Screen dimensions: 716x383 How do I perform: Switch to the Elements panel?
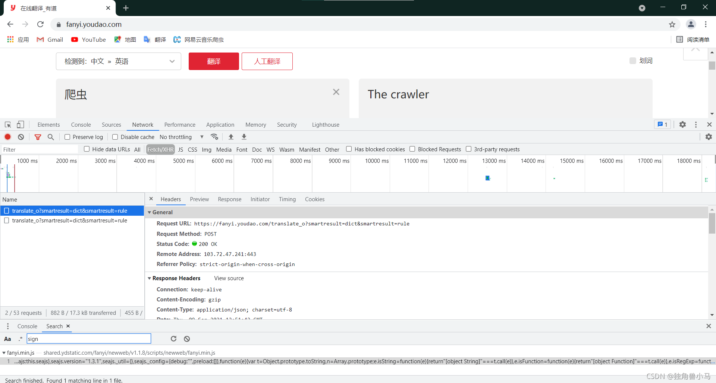click(x=48, y=125)
